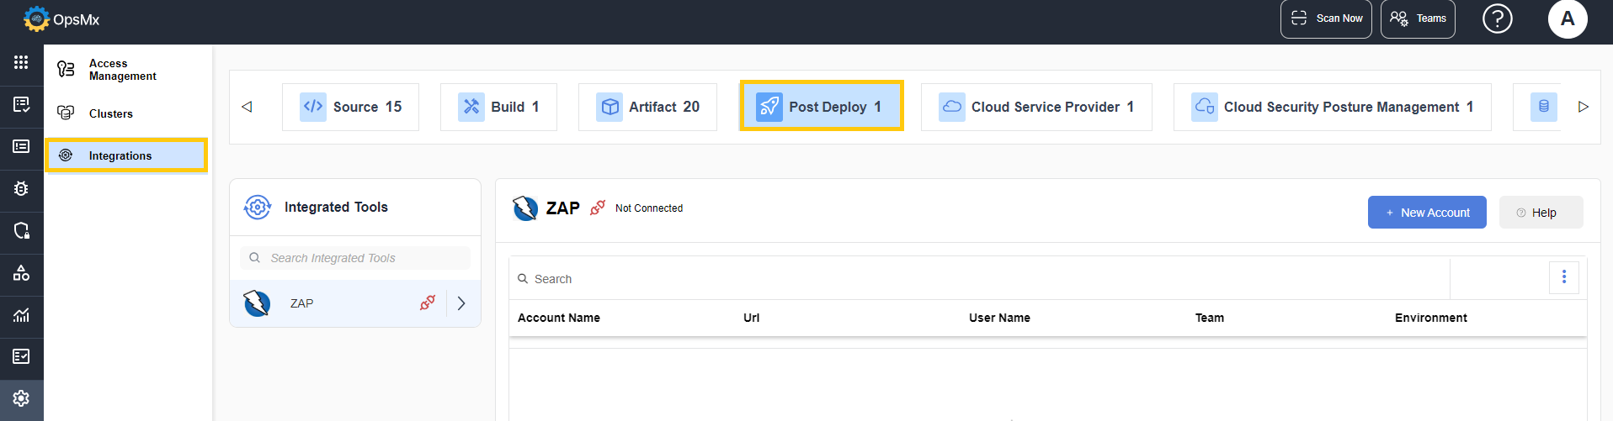Open the user avatar A menu
This screenshot has height=421, width=1613.
click(1567, 18)
